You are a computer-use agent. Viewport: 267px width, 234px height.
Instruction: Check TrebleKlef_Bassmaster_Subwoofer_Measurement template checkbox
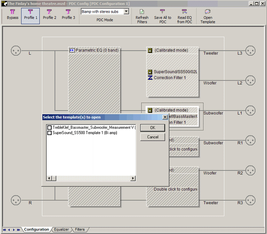[x=49, y=127]
